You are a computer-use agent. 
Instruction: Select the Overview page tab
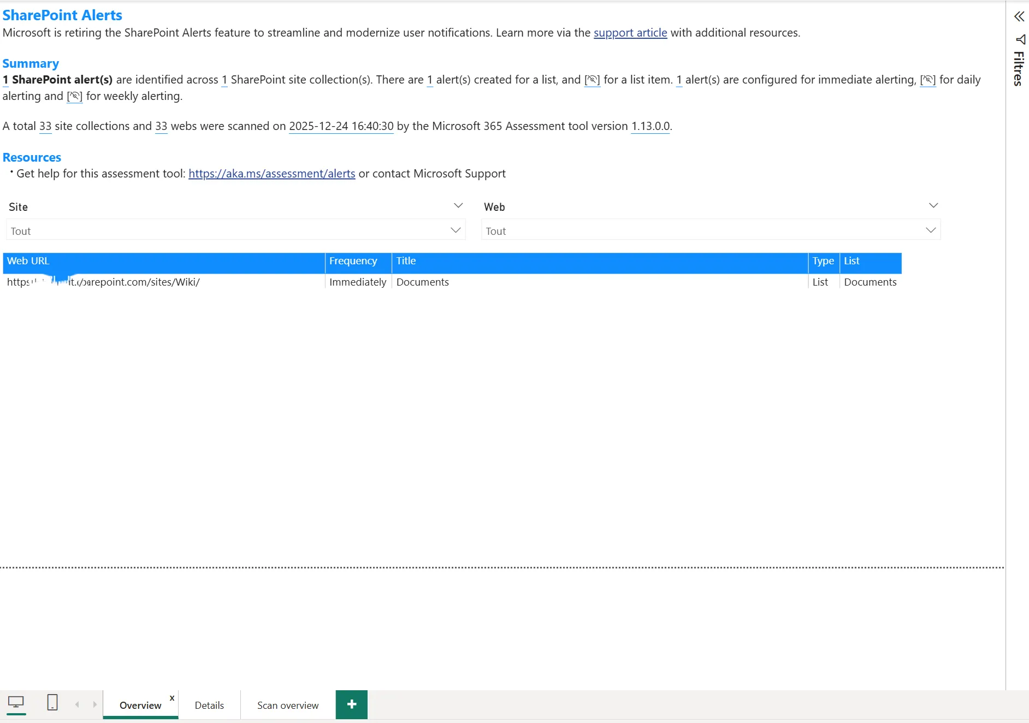point(140,705)
